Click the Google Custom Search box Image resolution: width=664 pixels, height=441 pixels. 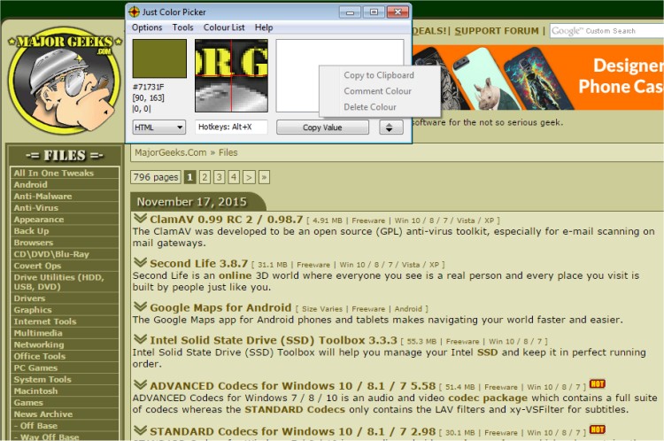pos(606,31)
